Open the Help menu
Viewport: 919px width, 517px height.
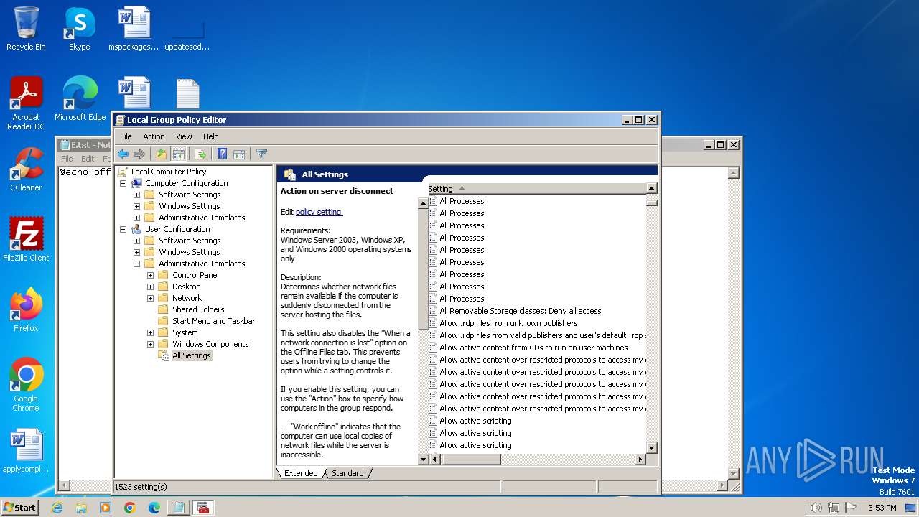(210, 136)
